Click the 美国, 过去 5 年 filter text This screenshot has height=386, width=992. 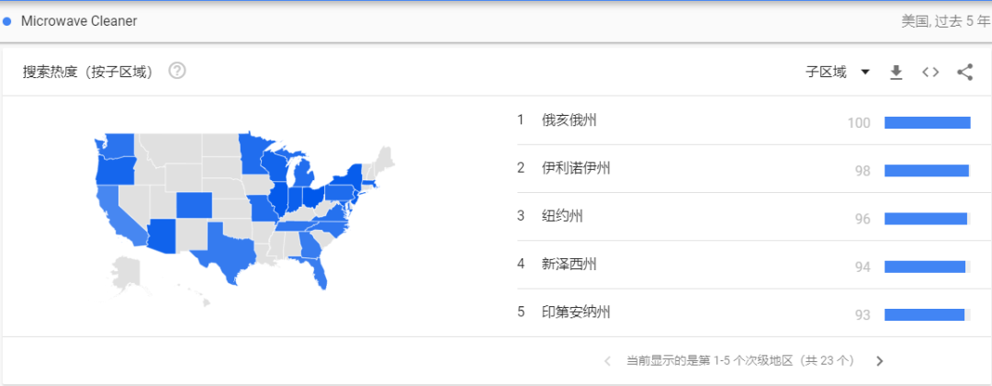click(x=945, y=21)
